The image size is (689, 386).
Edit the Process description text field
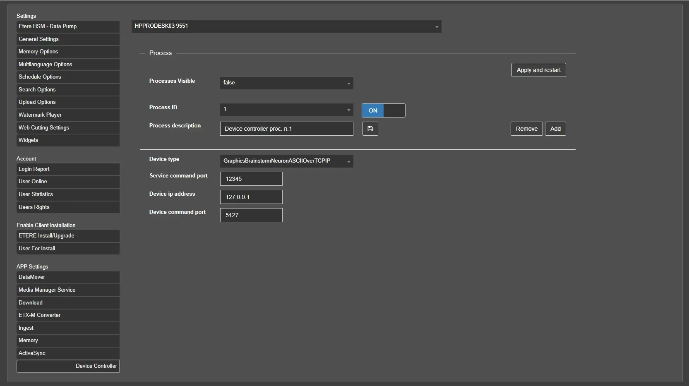(x=286, y=129)
